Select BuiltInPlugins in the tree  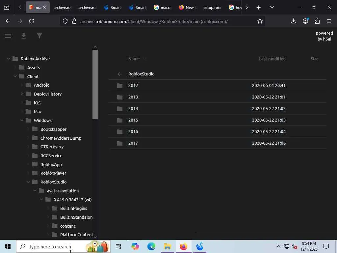pyautogui.click(x=73, y=209)
